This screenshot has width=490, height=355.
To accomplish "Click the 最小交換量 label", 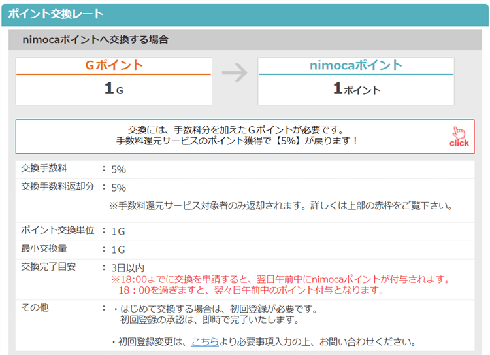I will pyautogui.click(x=44, y=248).
